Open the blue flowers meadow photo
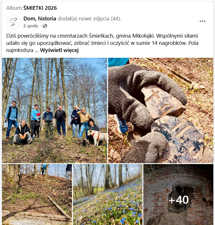The image size is (215, 225). 107,195
